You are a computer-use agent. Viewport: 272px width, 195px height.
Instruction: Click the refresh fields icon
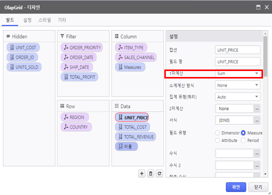(159, 173)
